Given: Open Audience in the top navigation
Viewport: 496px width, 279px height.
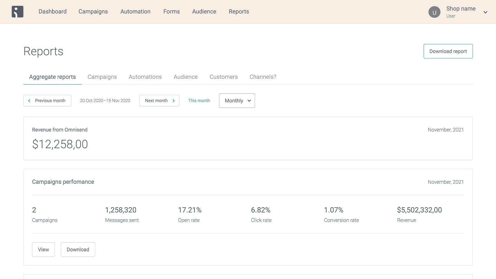Looking at the screenshot, I should pos(204,12).
